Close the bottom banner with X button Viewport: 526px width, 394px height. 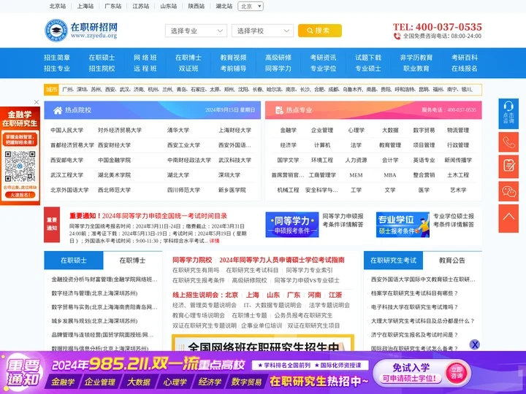click(474, 344)
